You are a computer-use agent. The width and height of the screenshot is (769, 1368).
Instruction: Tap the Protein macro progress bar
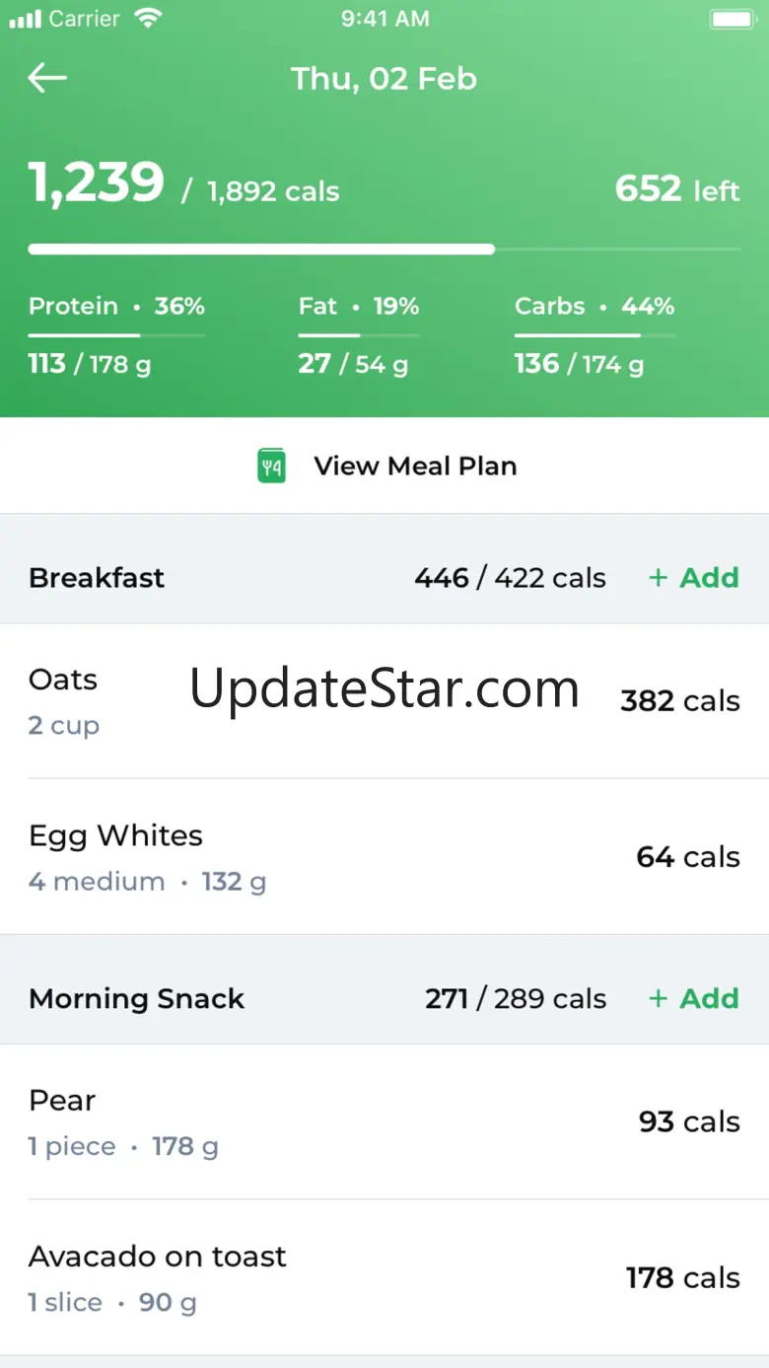coord(116,336)
